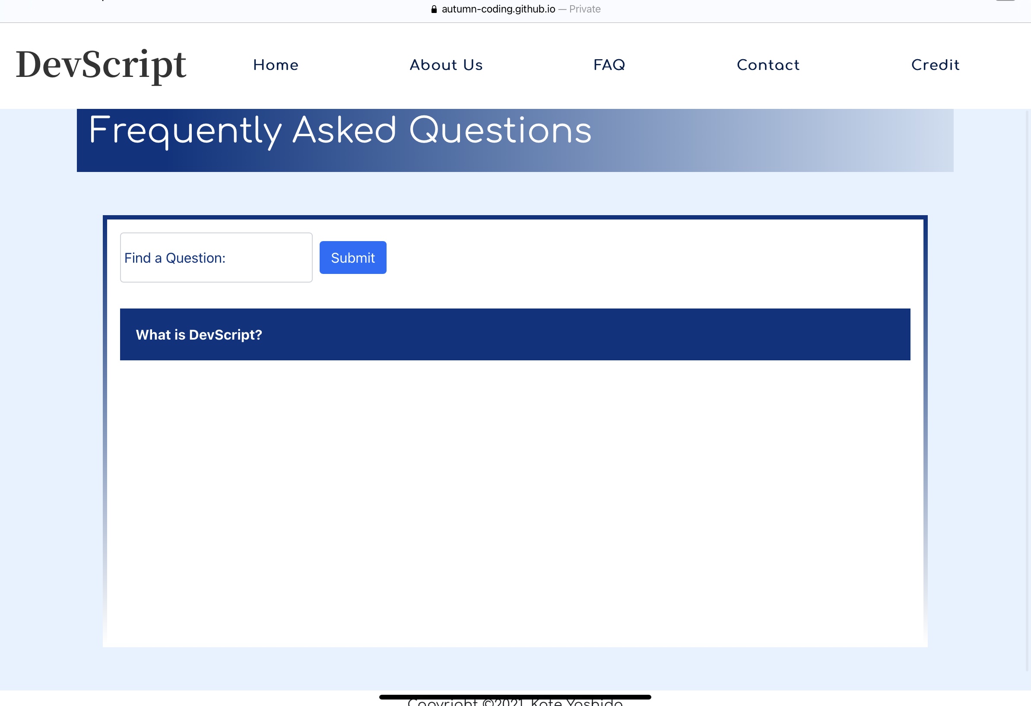The width and height of the screenshot is (1031, 706).
Task: Tap the autumn-coding.github.io URL text
Action: tap(498, 10)
